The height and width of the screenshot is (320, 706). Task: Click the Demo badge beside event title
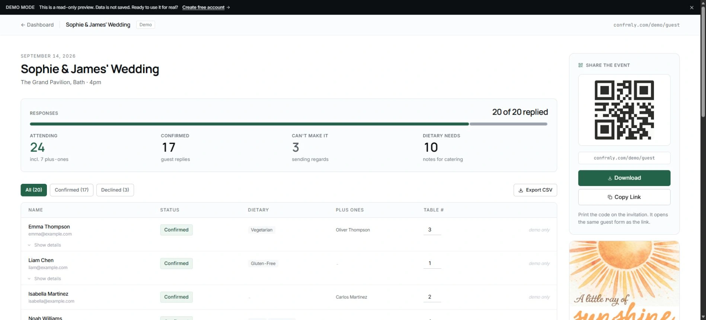pyautogui.click(x=146, y=25)
